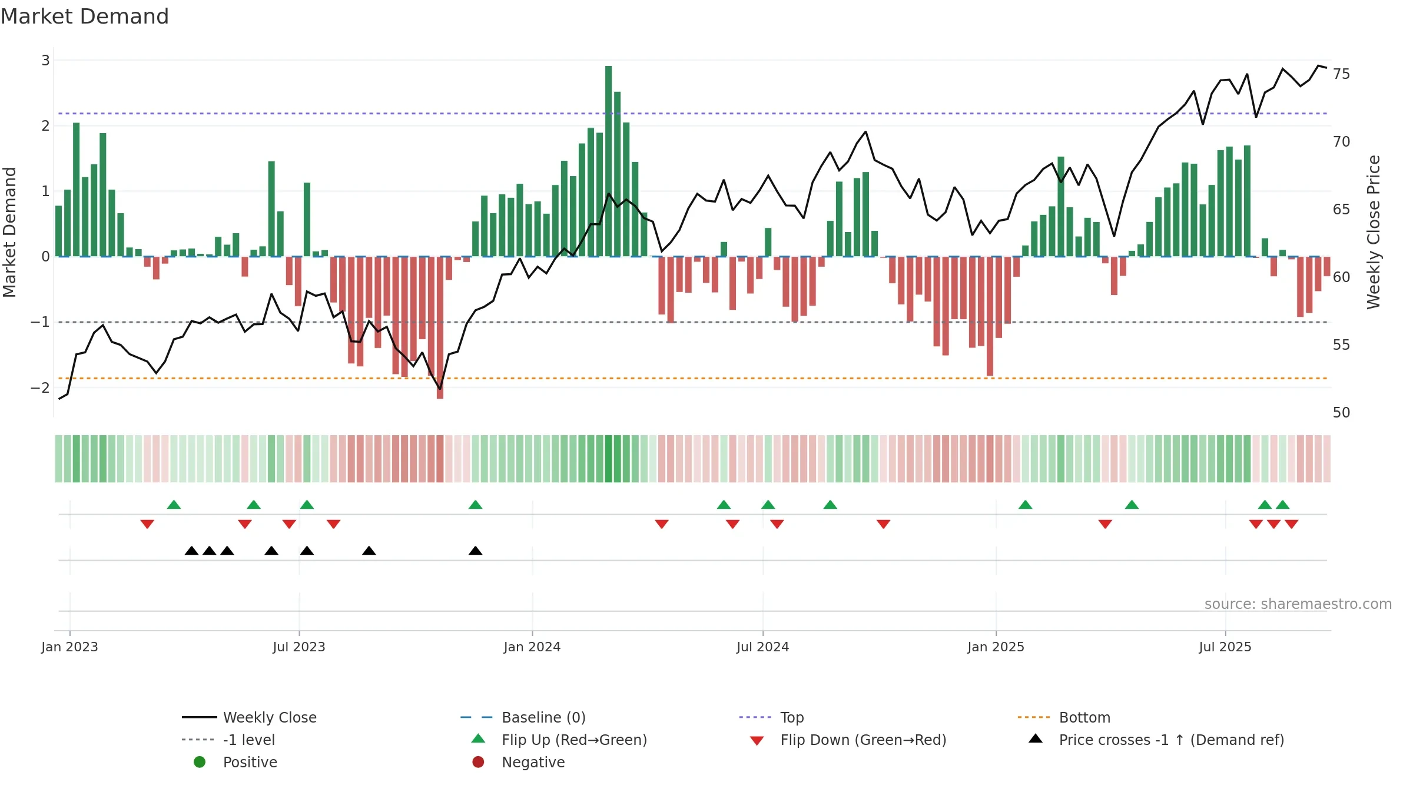Toggle the Baseline (0) legend entry
The height and width of the screenshot is (795, 1413).
pos(523,717)
